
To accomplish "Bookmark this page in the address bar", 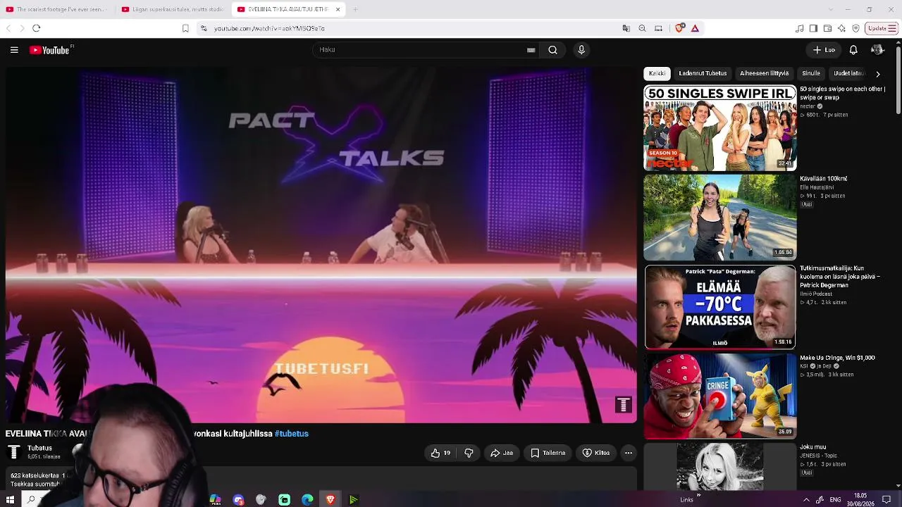I will [185, 28].
